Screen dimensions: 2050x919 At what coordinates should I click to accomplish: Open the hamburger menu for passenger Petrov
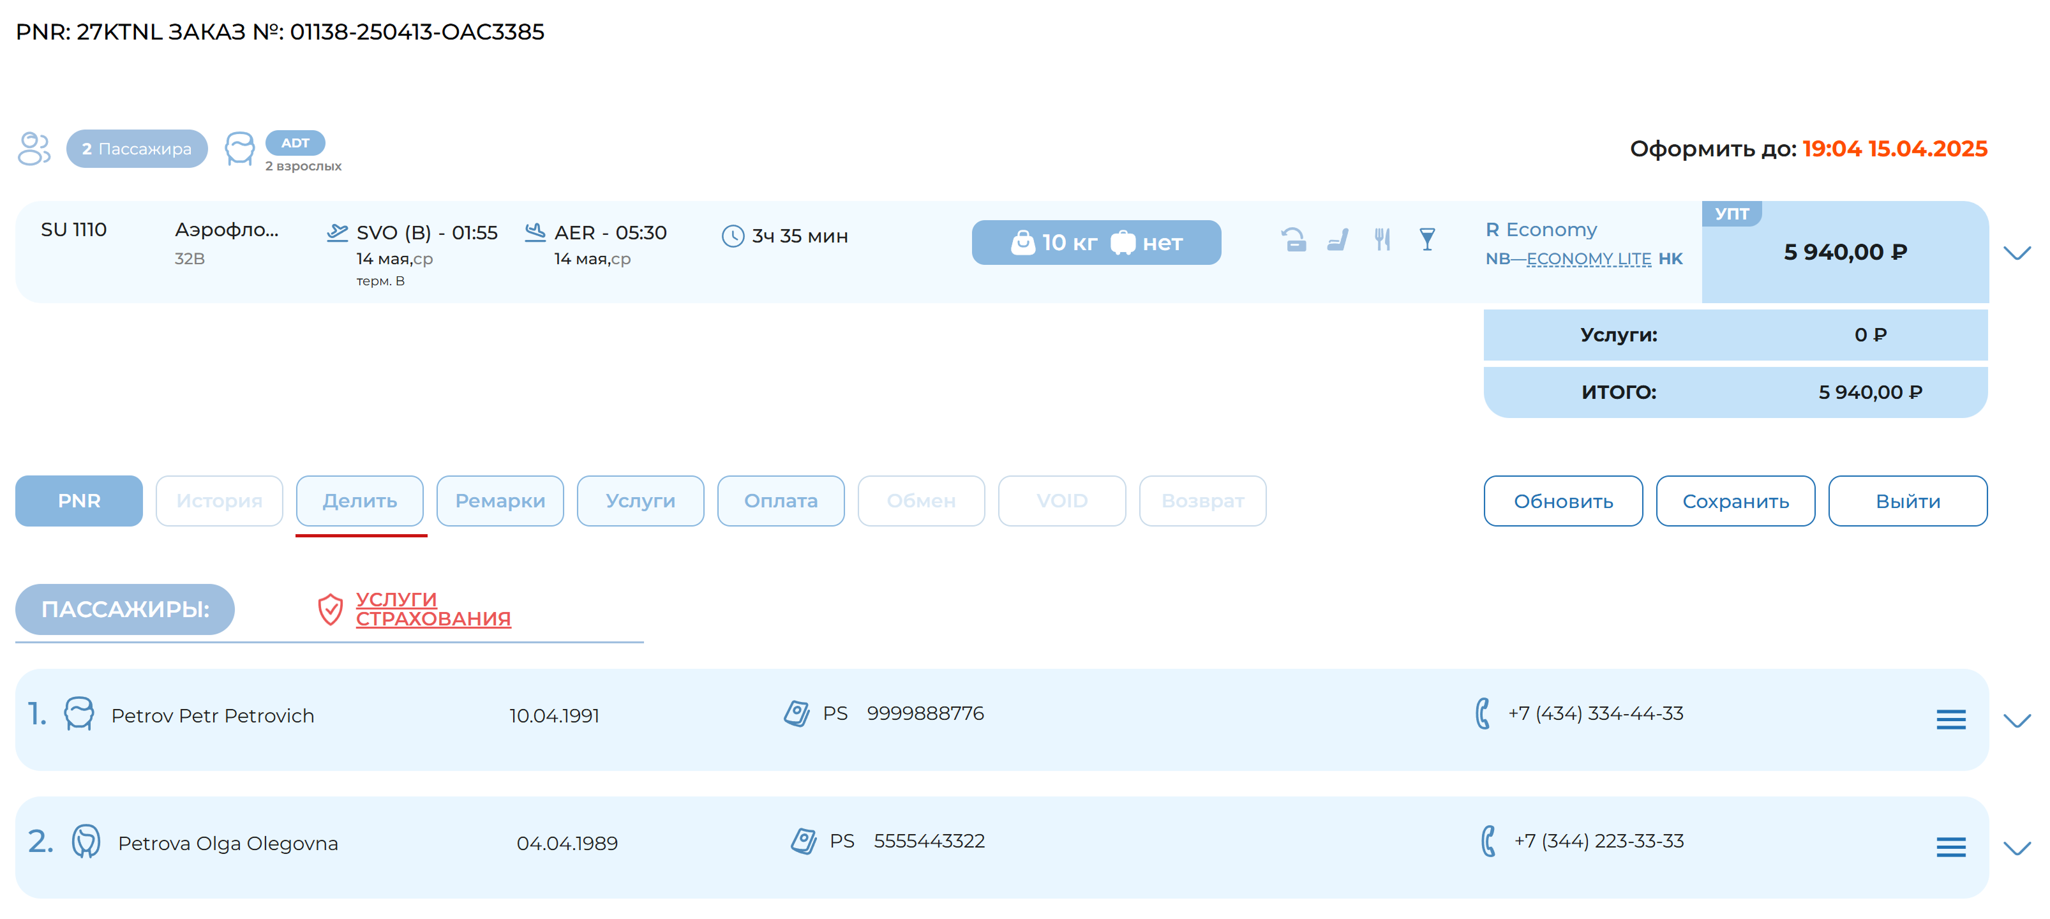pos(1951,720)
